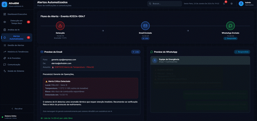
Task: Click the Sistema Online status indicator
Action: coord(9,117)
